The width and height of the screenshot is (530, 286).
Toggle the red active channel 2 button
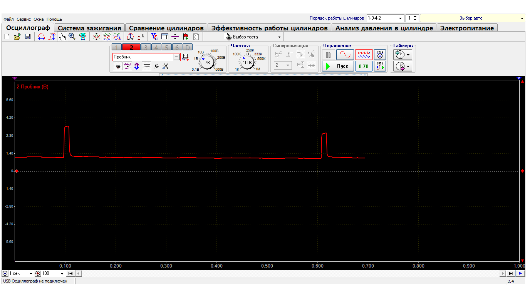pos(131,47)
